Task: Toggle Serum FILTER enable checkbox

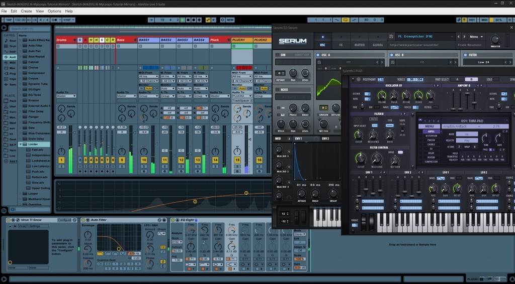Action: coord(465,55)
